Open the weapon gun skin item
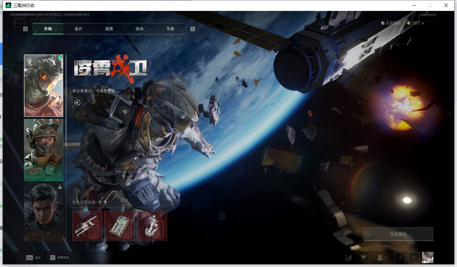Screen dimensions: 457x267 87,226
